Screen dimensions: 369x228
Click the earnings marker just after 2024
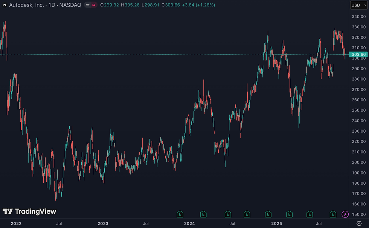pyautogui.click(x=203, y=214)
